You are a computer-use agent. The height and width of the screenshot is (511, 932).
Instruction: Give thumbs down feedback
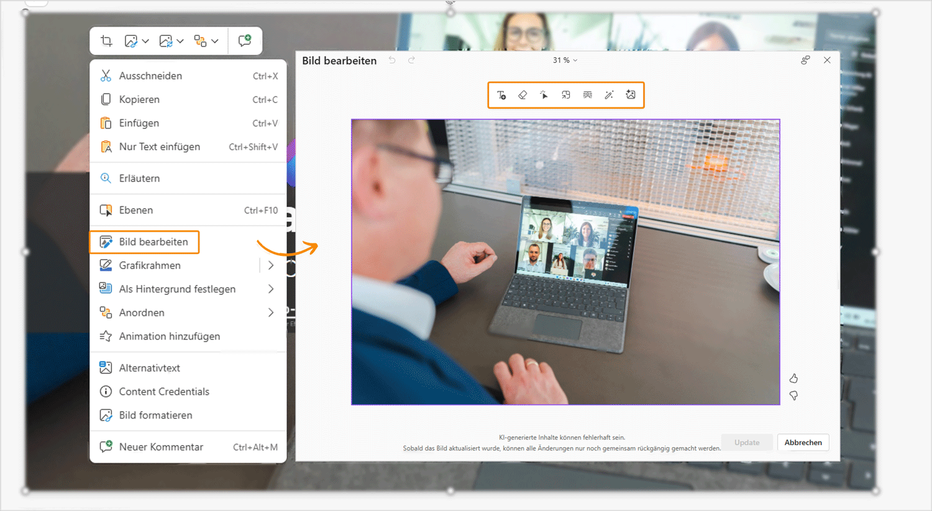793,396
